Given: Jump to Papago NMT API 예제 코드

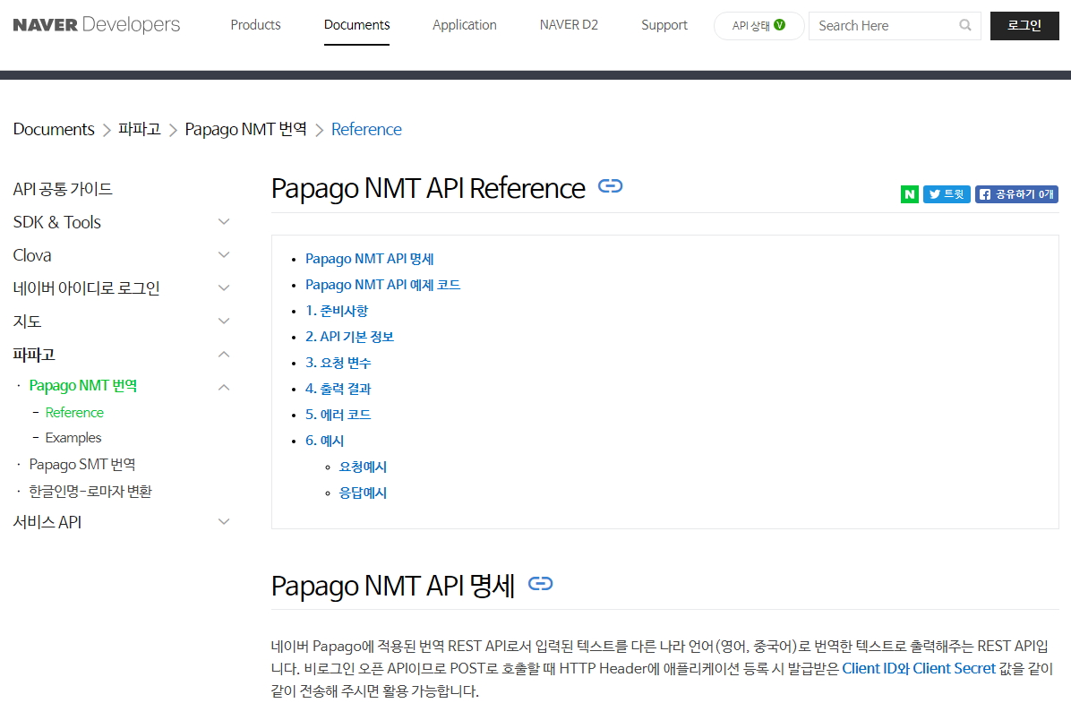Looking at the screenshot, I should (383, 285).
